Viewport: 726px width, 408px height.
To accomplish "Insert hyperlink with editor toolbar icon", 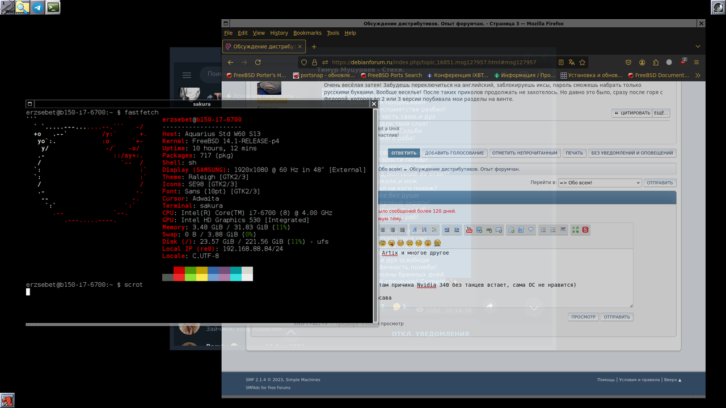I will [489, 229].
